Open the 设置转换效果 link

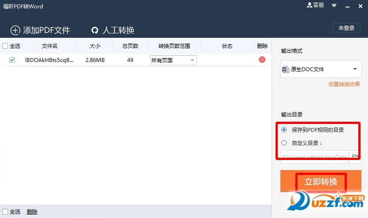[x=344, y=84]
